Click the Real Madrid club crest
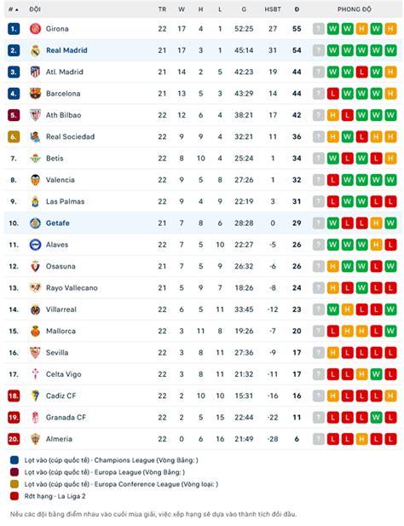404x526 pixels. pos(35,50)
